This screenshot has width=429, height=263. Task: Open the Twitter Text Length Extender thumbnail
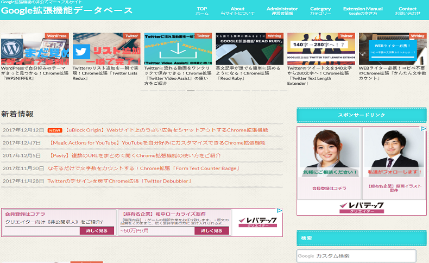point(321,49)
